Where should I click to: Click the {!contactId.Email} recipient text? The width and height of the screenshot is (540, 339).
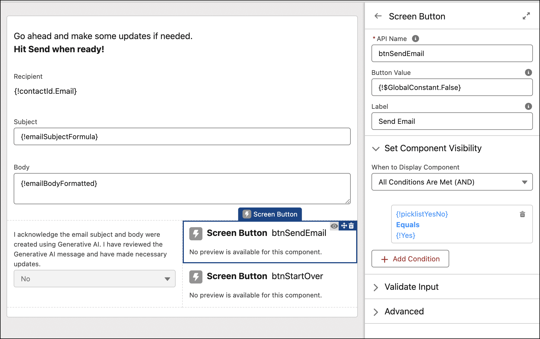tap(45, 91)
